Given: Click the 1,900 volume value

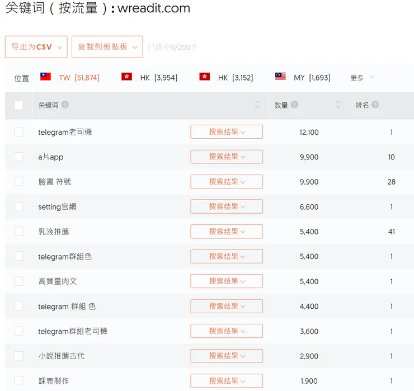Looking at the screenshot, I should (309, 381).
